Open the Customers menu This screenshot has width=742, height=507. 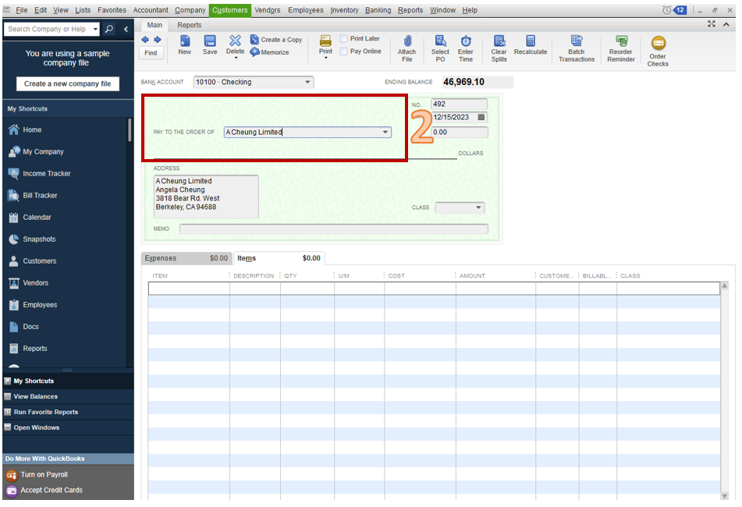click(x=229, y=10)
